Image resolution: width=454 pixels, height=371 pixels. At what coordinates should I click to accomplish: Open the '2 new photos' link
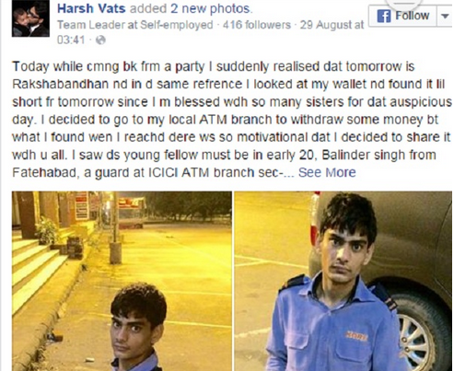coord(211,8)
